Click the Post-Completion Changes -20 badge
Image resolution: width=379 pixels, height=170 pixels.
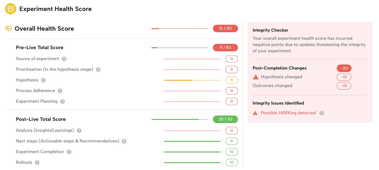pos(344,68)
